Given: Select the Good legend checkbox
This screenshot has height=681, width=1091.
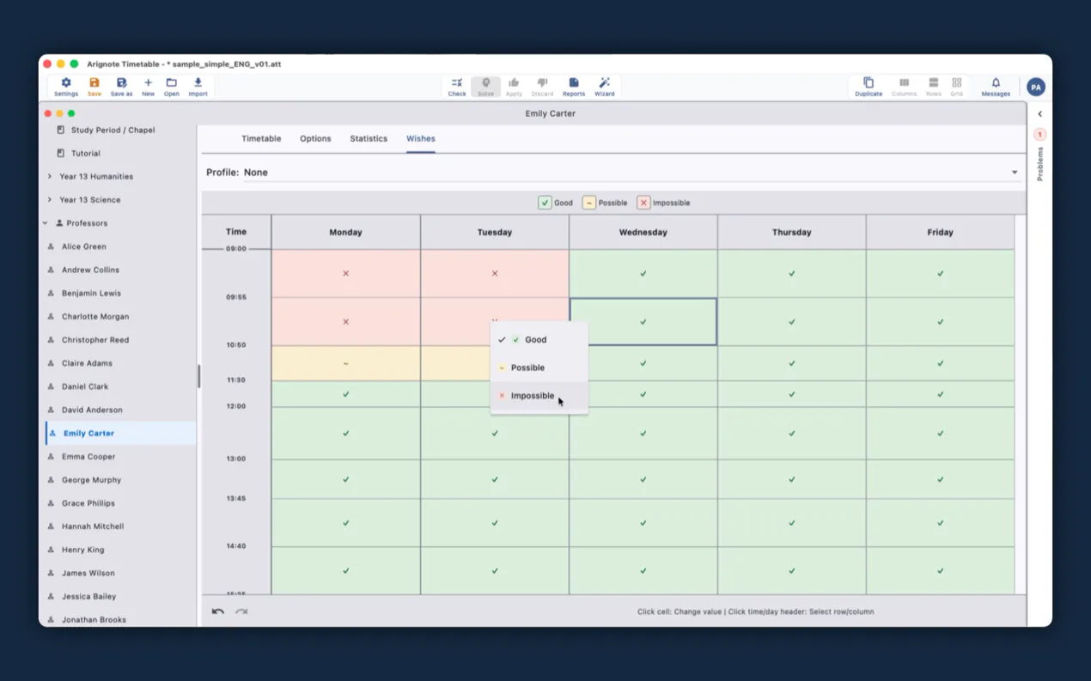Looking at the screenshot, I should click(545, 203).
